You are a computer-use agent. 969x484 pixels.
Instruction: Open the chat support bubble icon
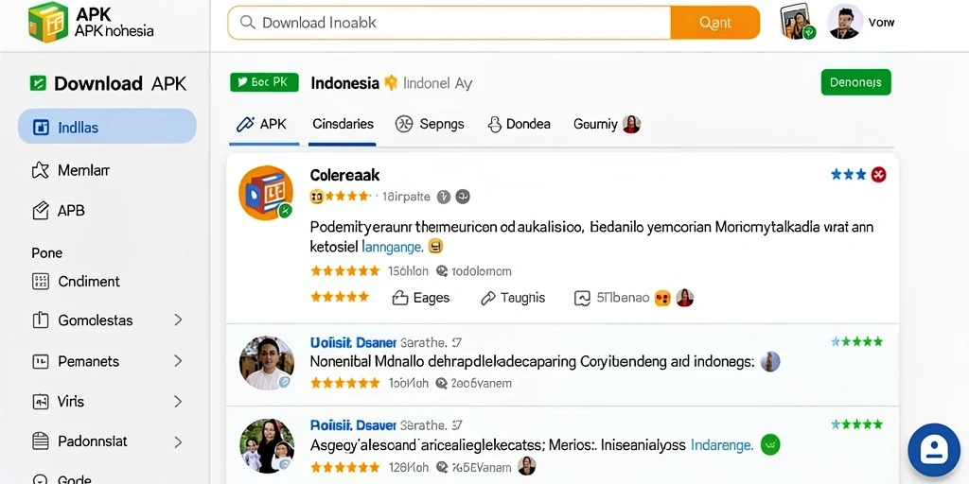click(933, 450)
